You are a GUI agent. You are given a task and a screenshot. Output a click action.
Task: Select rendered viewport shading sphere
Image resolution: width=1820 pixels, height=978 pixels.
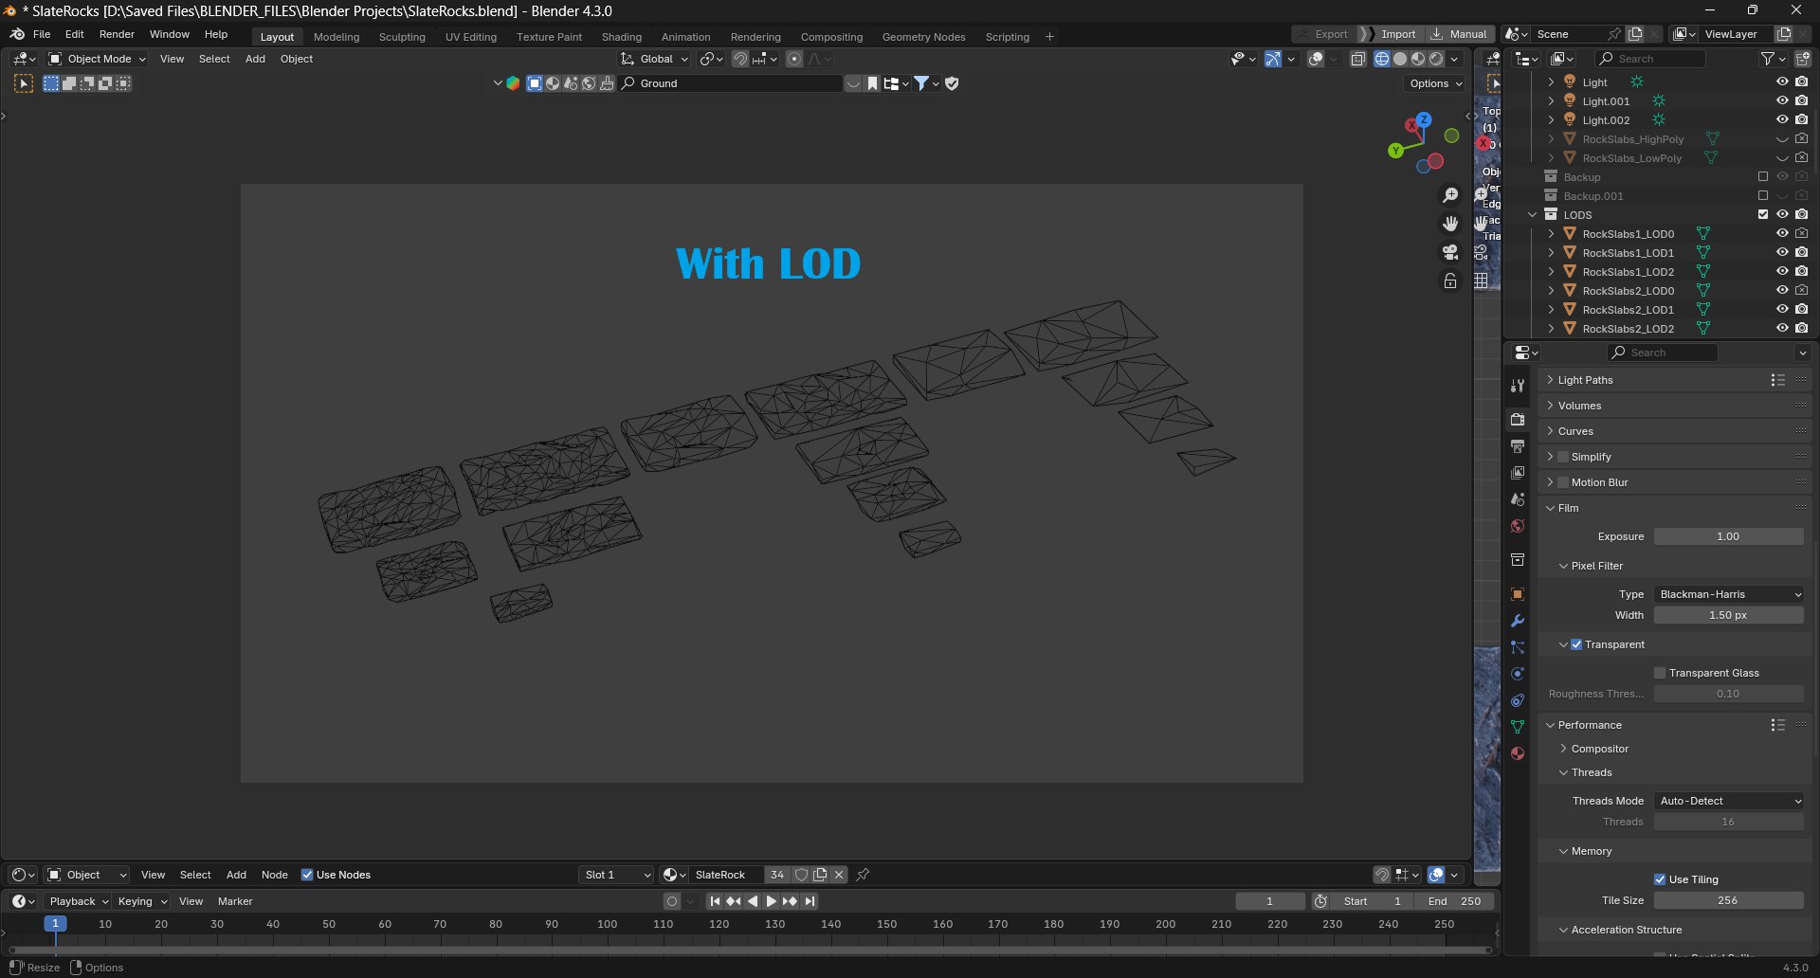pyautogui.click(x=1437, y=59)
